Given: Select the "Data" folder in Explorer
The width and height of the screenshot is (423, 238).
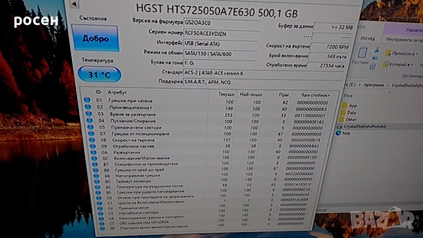Looking at the screenshot, I should (x=348, y=112).
